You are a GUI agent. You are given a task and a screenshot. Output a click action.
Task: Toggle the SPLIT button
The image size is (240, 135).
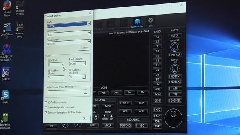click(x=125, y=103)
